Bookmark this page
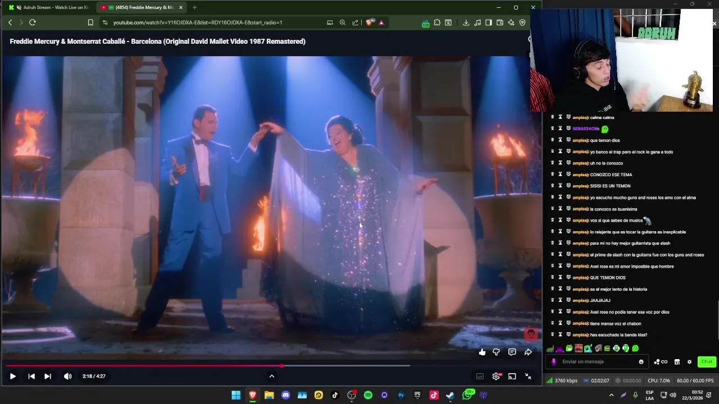719x404 pixels. pyautogui.click(x=90, y=22)
